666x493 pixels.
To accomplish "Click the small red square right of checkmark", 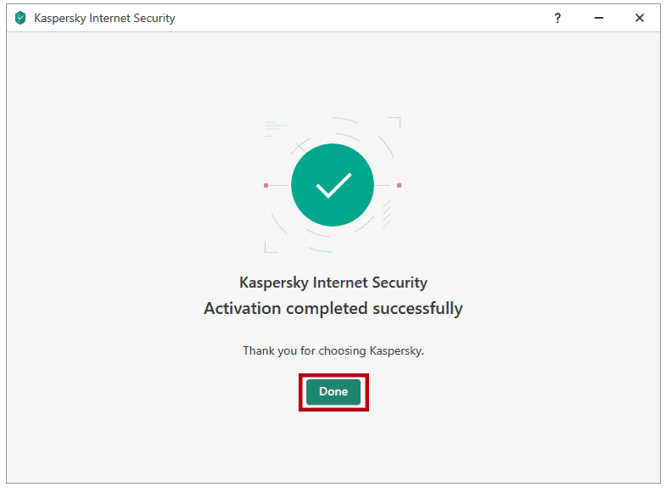I will coord(399,185).
